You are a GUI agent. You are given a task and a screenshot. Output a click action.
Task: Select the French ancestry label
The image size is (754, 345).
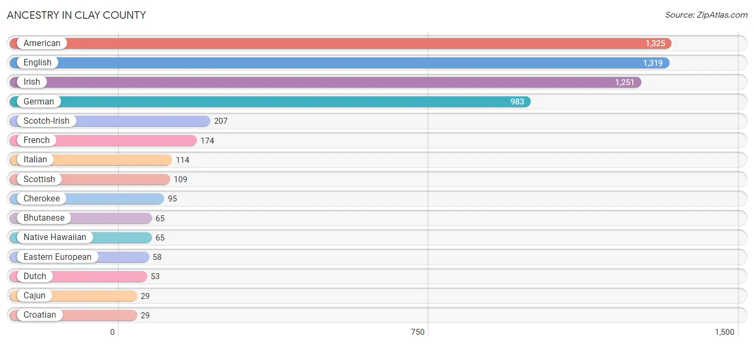tap(36, 140)
